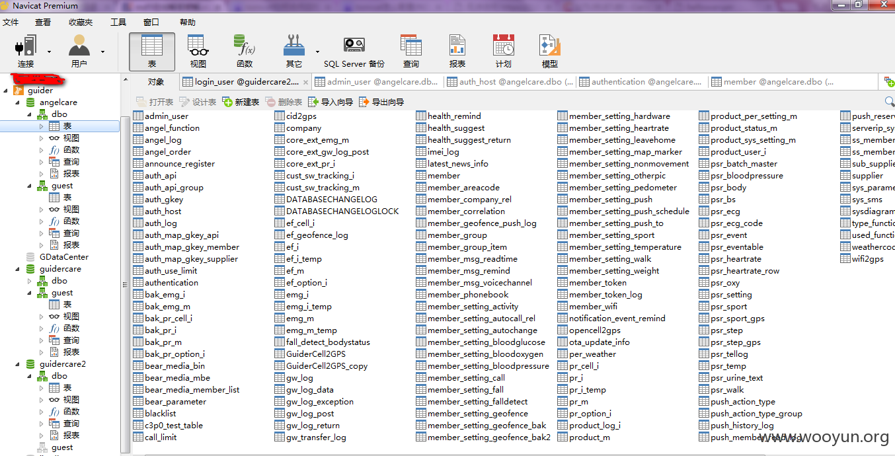
Task: Collapse the angelcare database node
Action: tap(17, 102)
